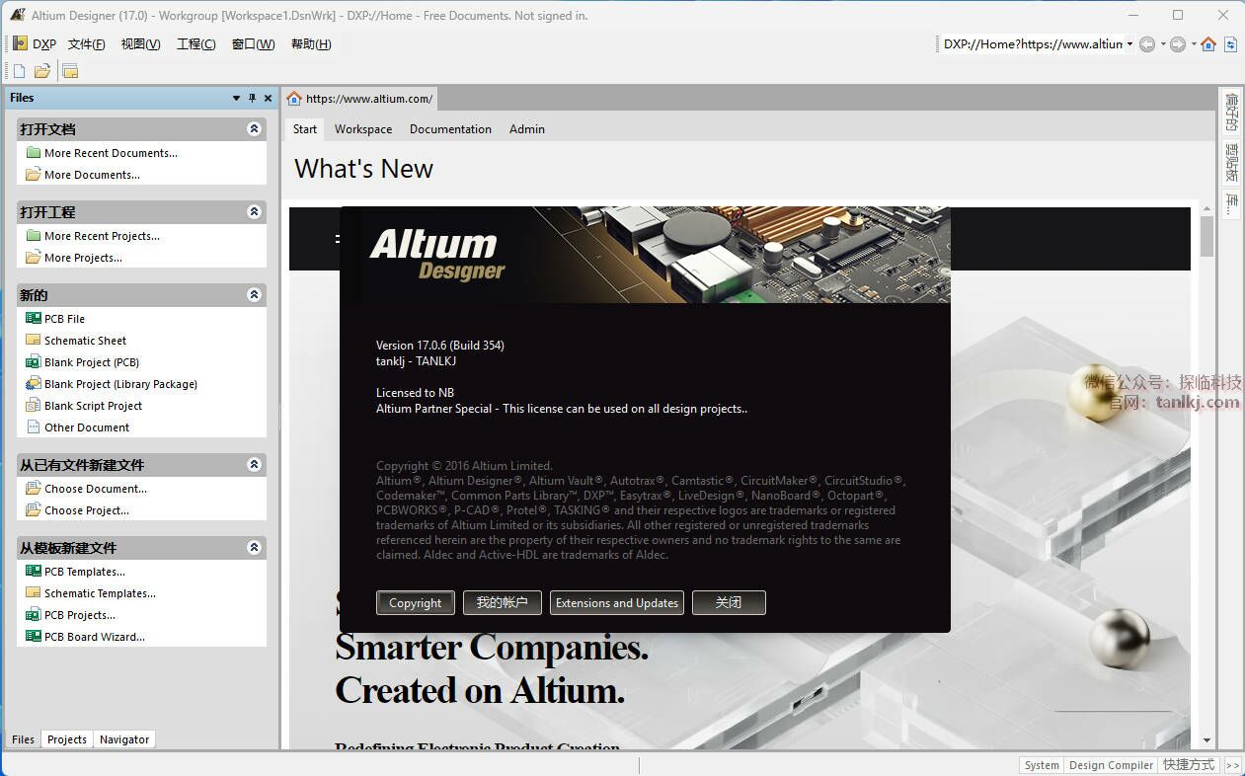Screen dimensions: 1245x776
Task: Click the new document toolbar icon
Action: coord(19,71)
